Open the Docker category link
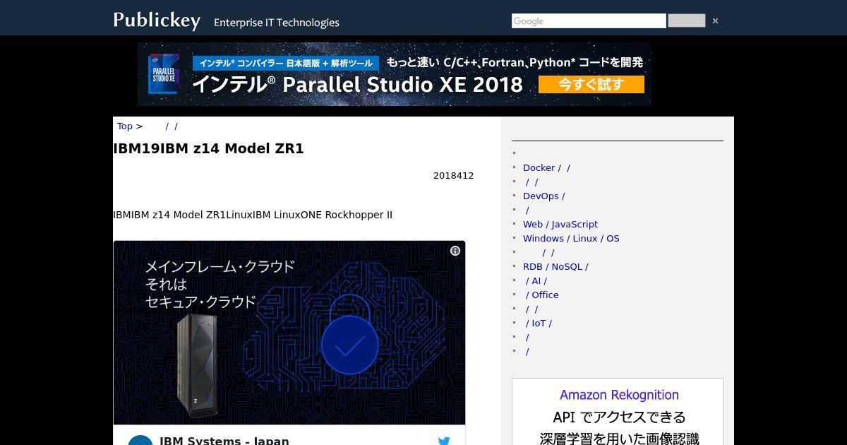 (x=546, y=168)
